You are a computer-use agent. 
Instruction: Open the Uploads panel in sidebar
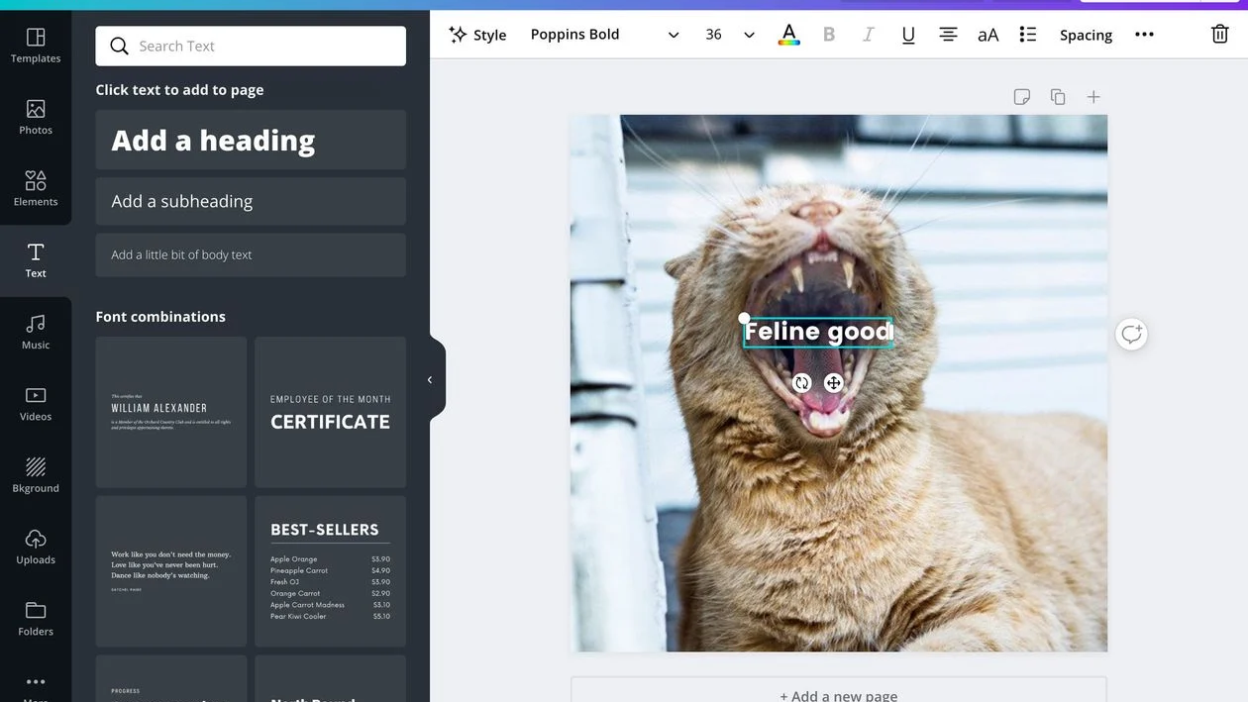coord(36,547)
